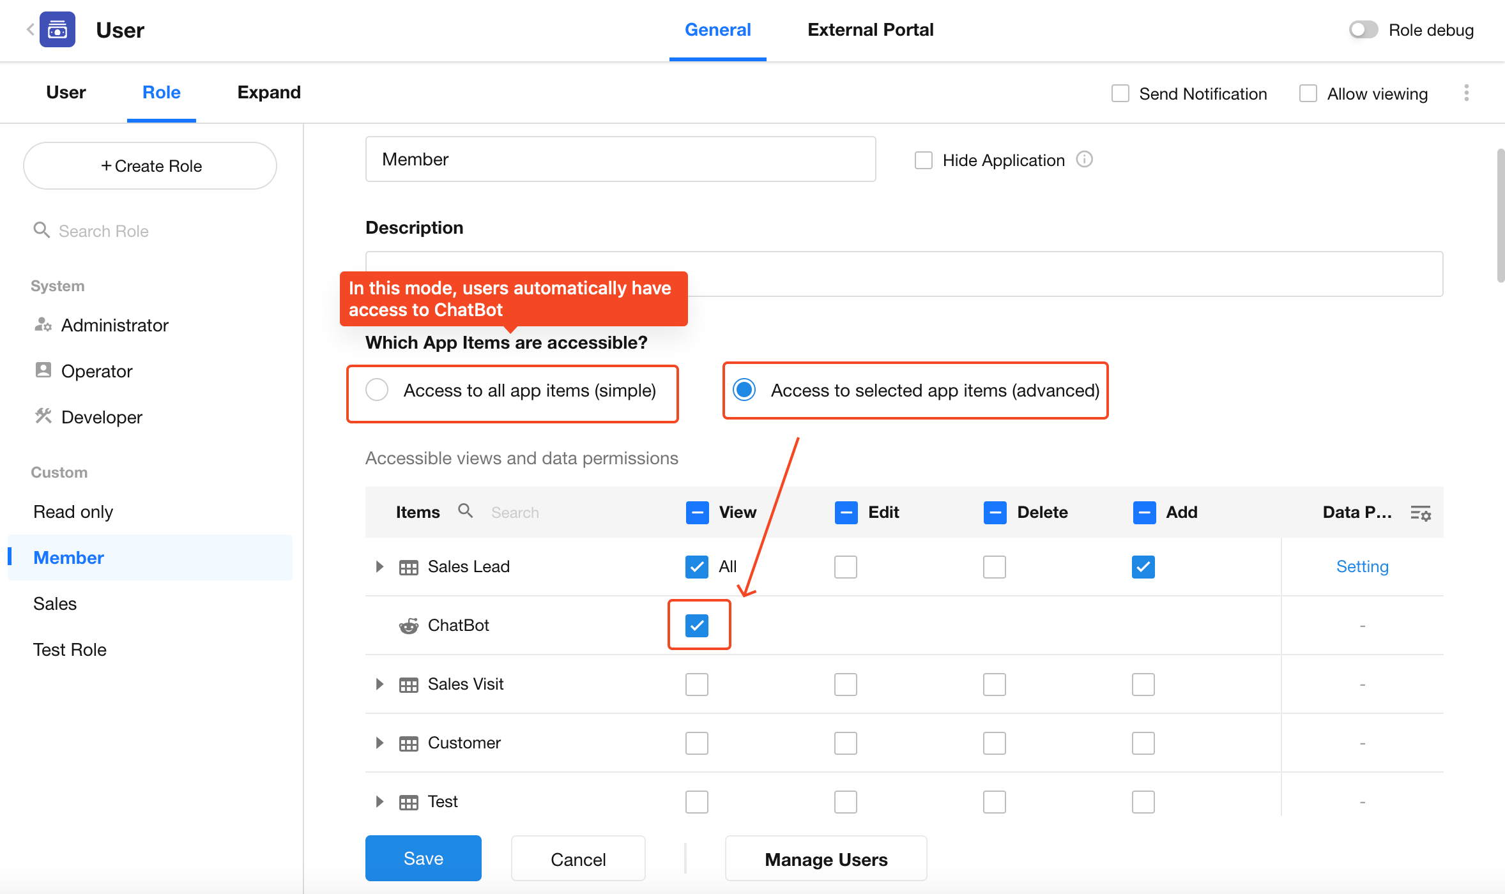The image size is (1505, 894).
Task: Switch to the External Portal tab
Action: (870, 30)
